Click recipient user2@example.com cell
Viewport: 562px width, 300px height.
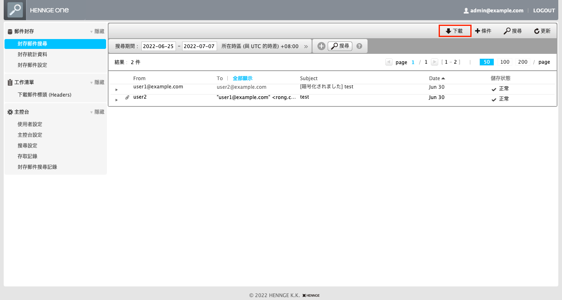click(x=242, y=87)
